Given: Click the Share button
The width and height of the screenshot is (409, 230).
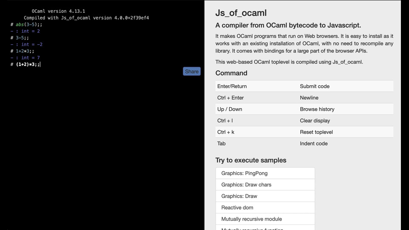Looking at the screenshot, I should tap(192, 72).
